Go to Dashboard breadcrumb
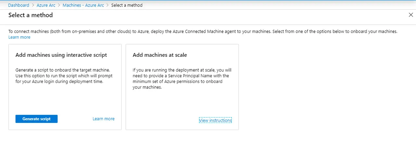The width and height of the screenshot is (416, 141). click(19, 5)
